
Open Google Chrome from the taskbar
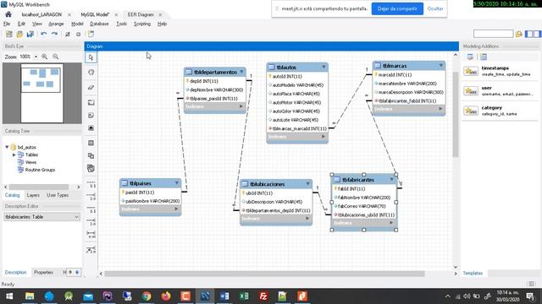(x=147, y=296)
